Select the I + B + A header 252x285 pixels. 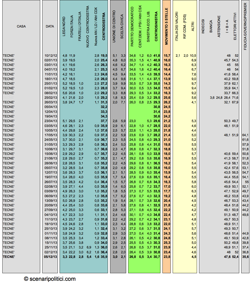[227, 27]
